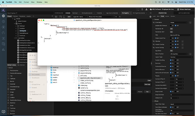Click the ellipsis button next to Title Bar
Image resolution: width=195 pixels, height=116 pixels.
182,41
